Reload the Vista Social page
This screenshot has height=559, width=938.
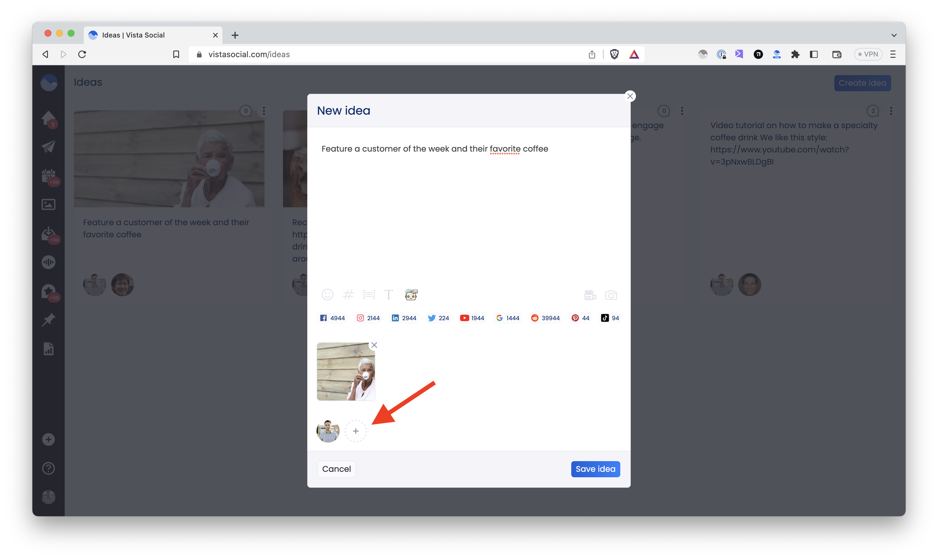point(82,54)
